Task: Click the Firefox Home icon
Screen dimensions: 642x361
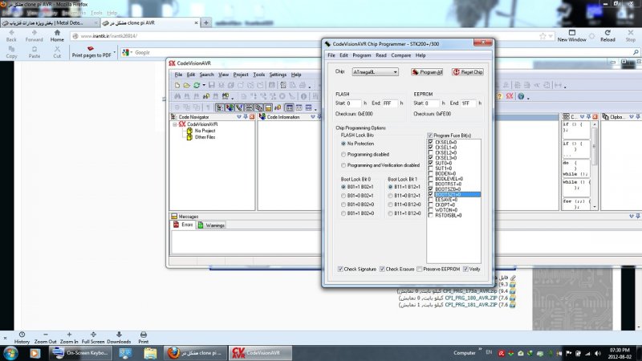Action: pyautogui.click(x=57, y=33)
